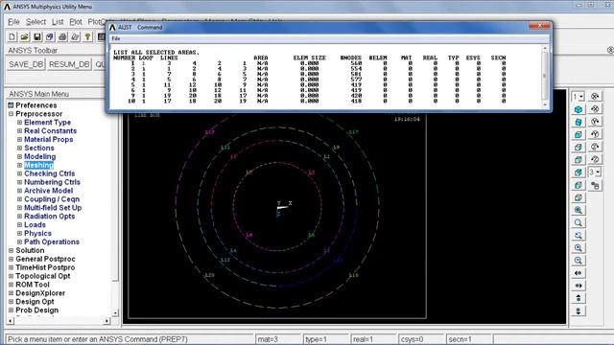The width and height of the screenshot is (614, 345).
Task: Click the secn=1 status field
Action: [469, 339]
